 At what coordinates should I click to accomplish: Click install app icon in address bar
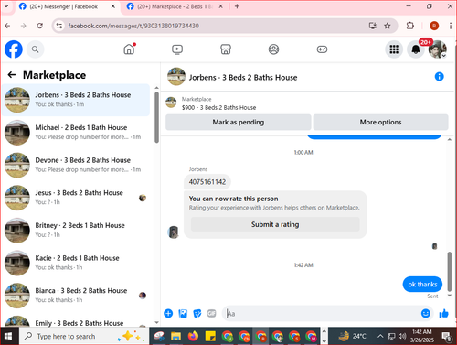(x=373, y=26)
